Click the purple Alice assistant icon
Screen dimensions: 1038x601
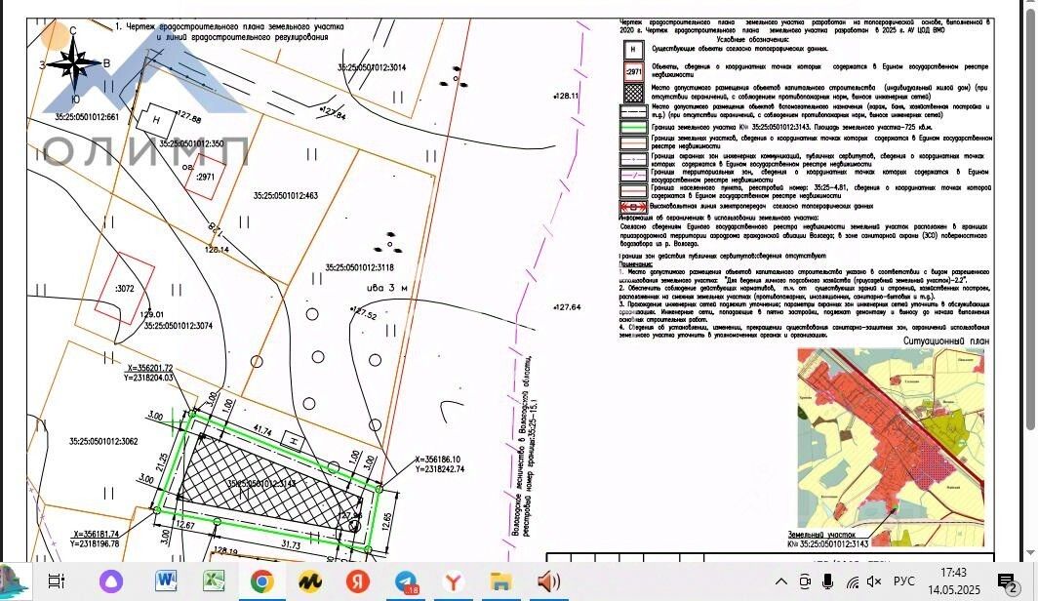tap(106, 581)
